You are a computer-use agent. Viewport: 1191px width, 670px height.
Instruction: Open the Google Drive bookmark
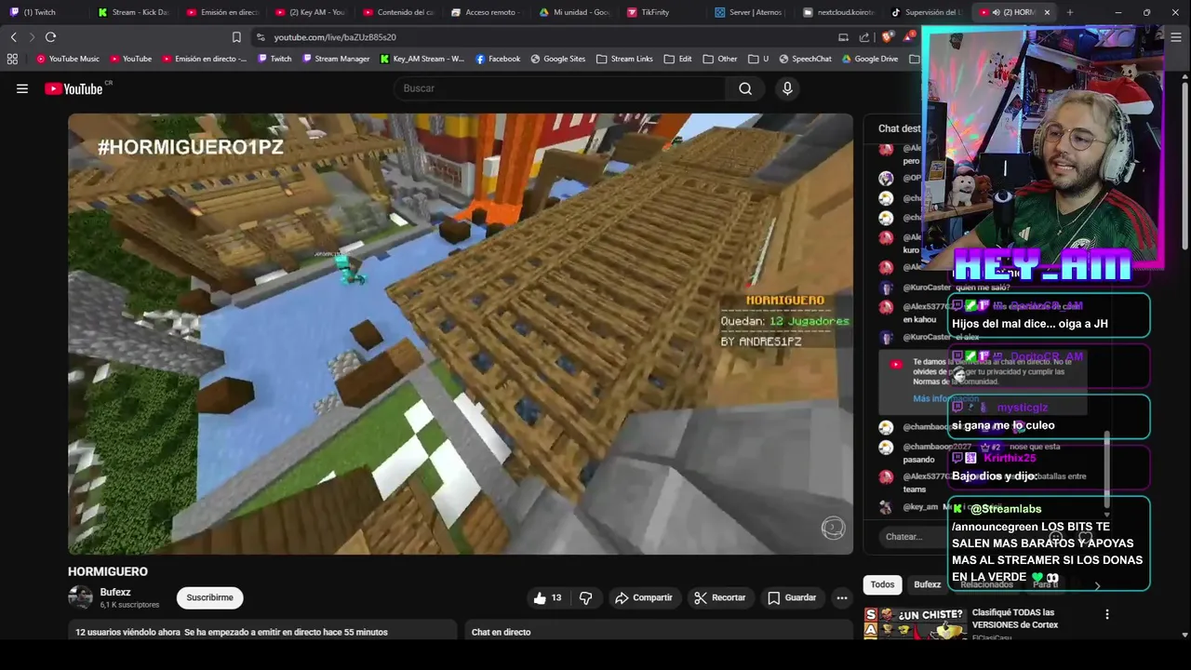870,59
